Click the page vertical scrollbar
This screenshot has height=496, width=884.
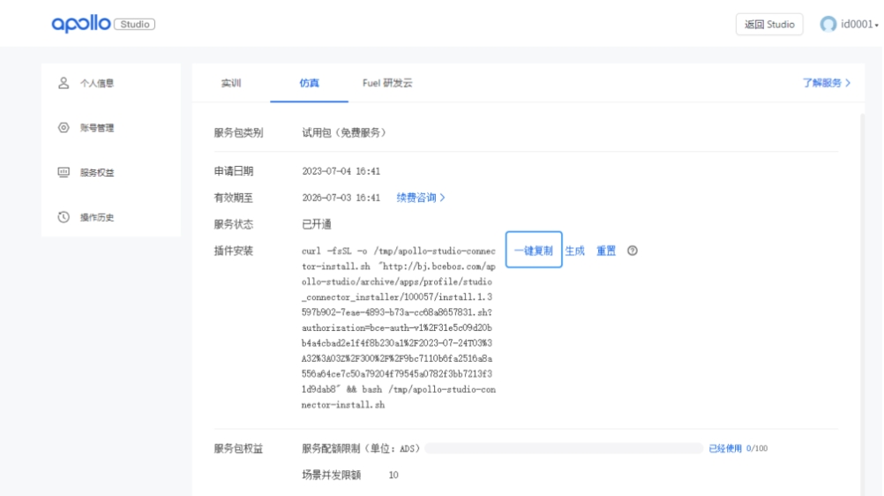click(x=862, y=304)
